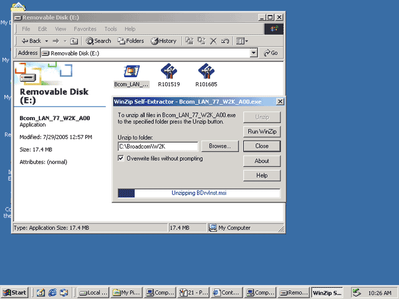This screenshot has width=399, height=299.
Task: Open the Edit menu
Action: [x=42, y=29]
